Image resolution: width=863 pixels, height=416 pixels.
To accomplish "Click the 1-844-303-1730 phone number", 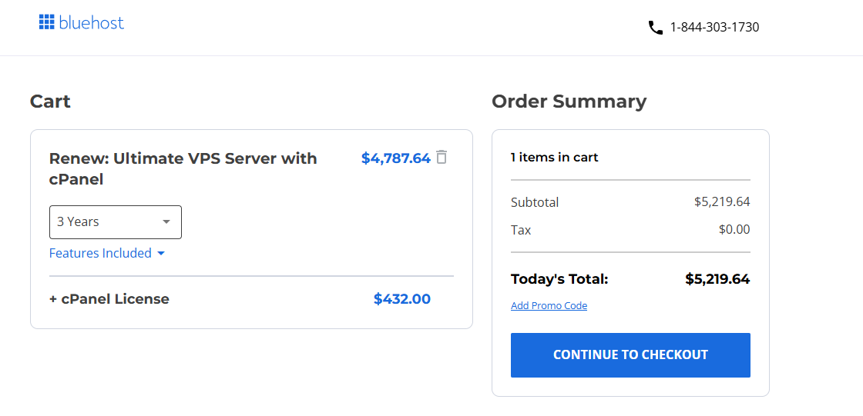I will tap(714, 27).
